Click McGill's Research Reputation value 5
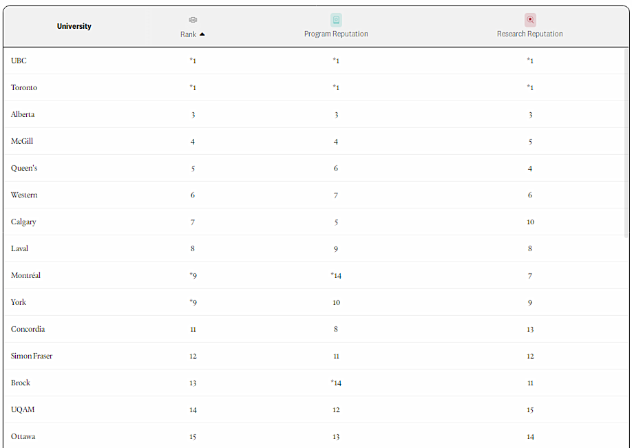 click(x=530, y=142)
